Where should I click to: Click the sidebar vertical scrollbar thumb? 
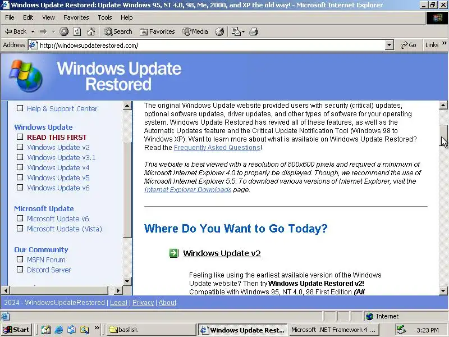[127, 190]
